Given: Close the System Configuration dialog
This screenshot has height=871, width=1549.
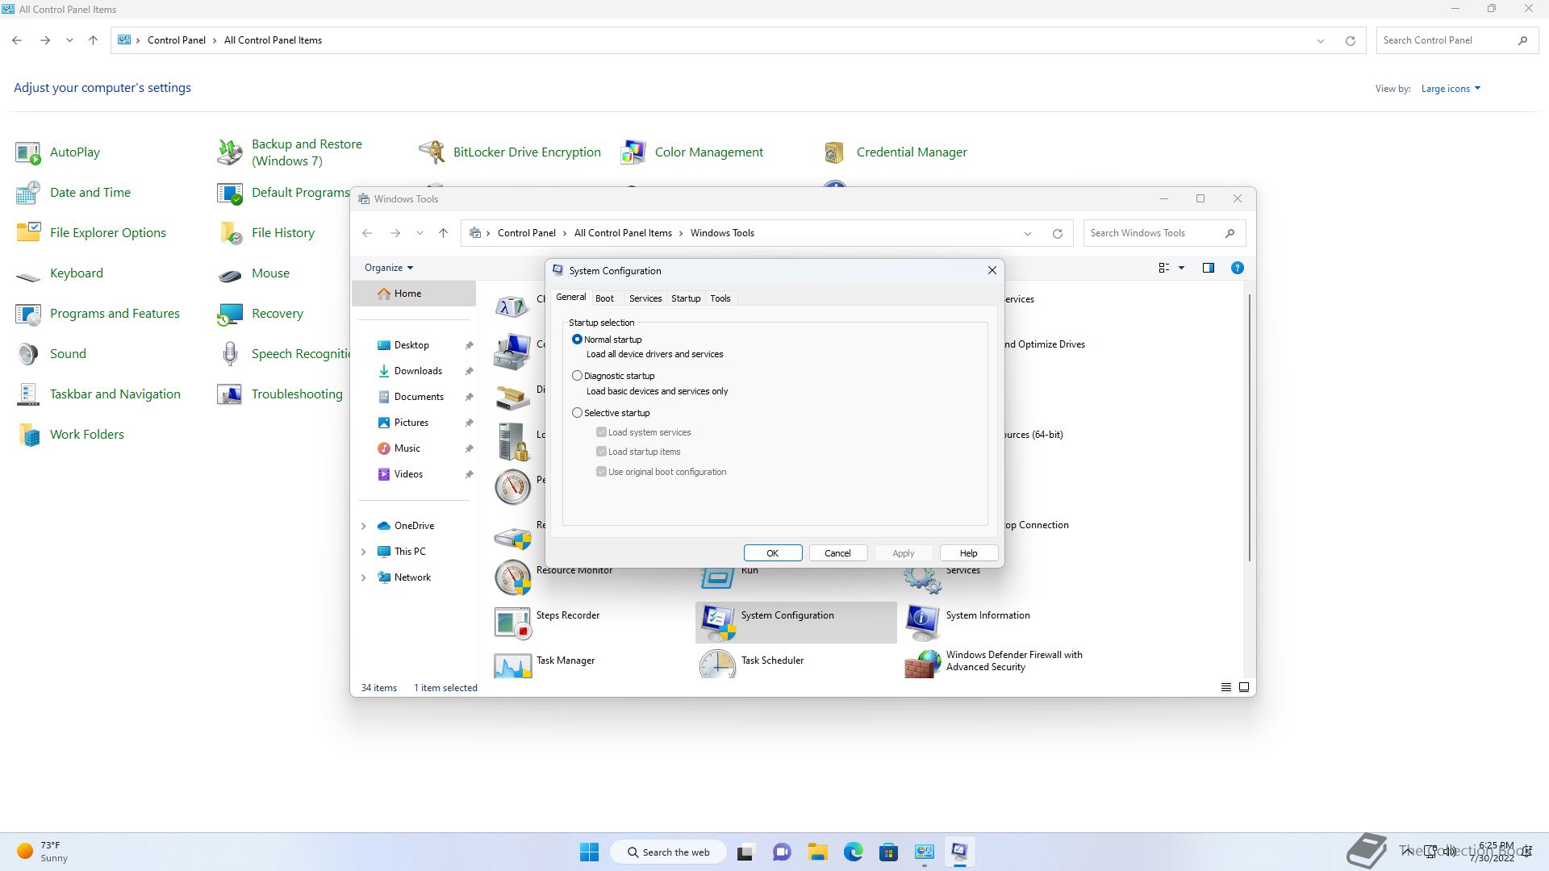Looking at the screenshot, I should coord(992,271).
